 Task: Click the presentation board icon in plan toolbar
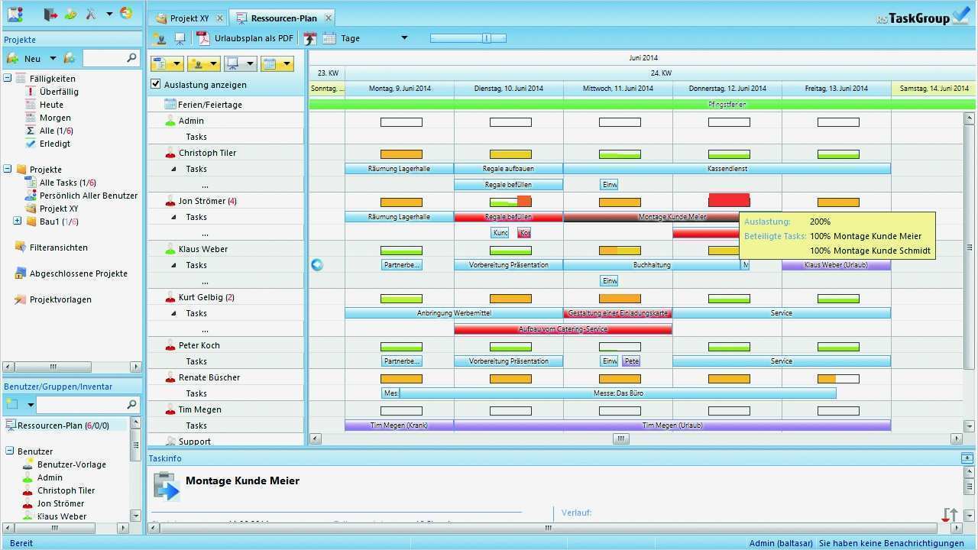coord(180,38)
